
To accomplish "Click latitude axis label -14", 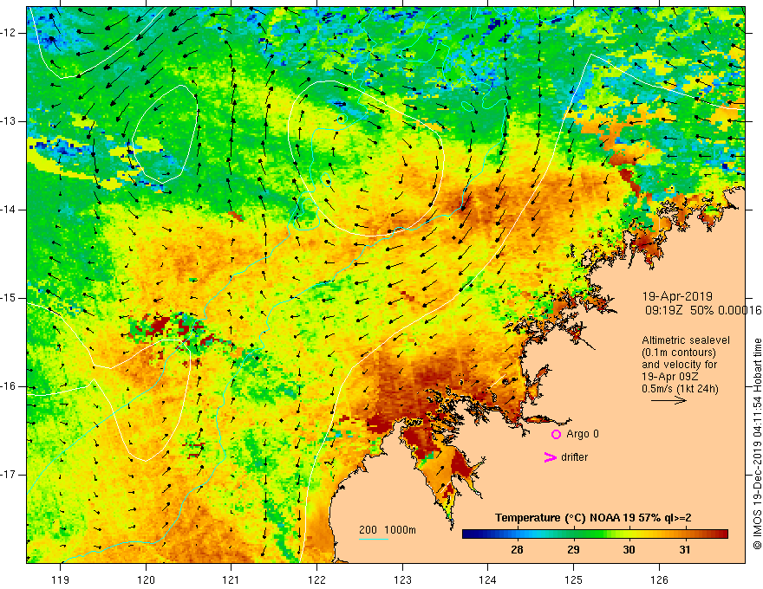I will click(9, 210).
